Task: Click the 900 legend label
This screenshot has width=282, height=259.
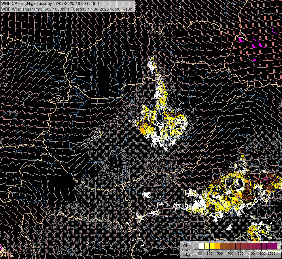Action: point(241,254)
